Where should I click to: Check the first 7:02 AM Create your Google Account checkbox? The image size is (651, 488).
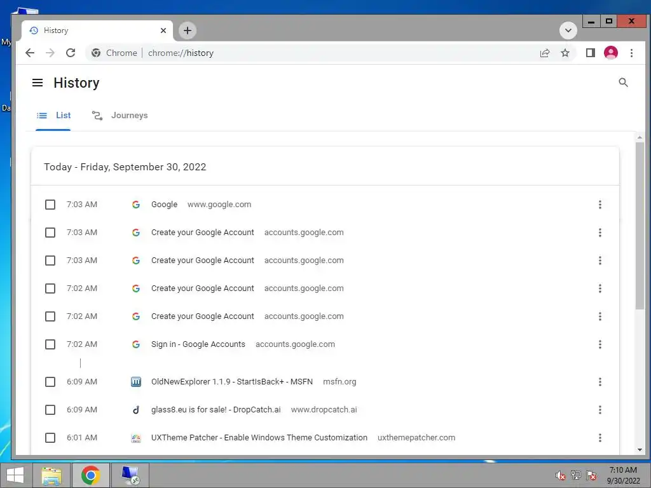(x=50, y=288)
